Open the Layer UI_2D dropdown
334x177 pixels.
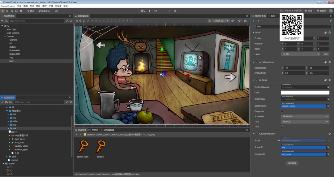300,54
